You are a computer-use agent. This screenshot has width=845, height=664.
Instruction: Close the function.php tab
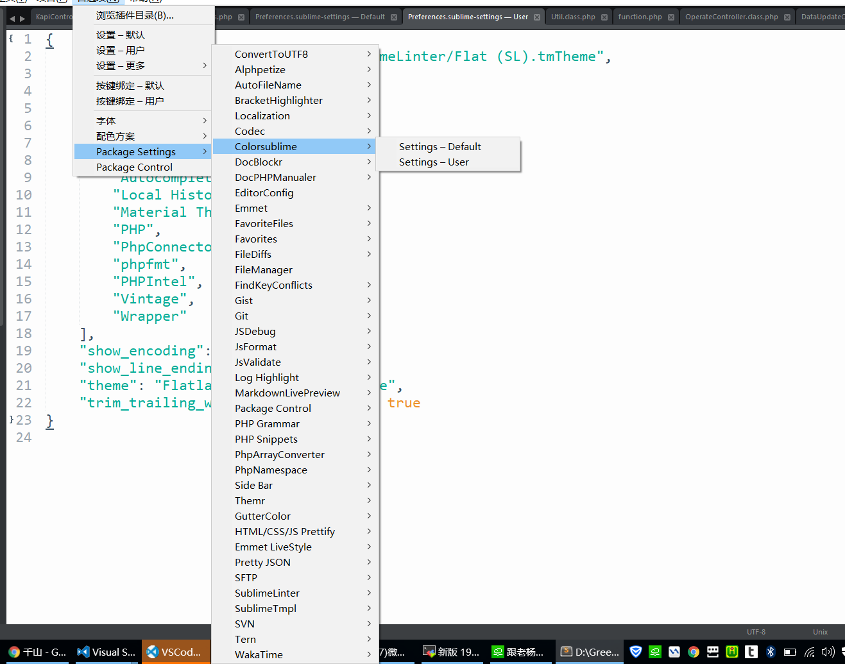pos(671,17)
